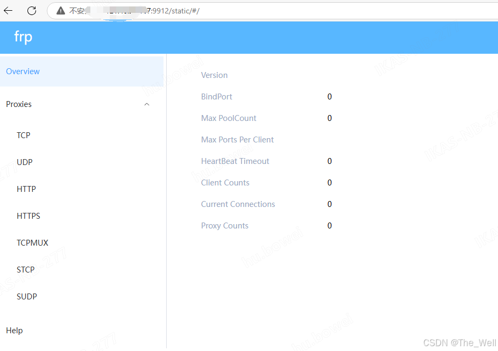Select the Max PoolCount label
The height and width of the screenshot is (351, 498).
229,118
